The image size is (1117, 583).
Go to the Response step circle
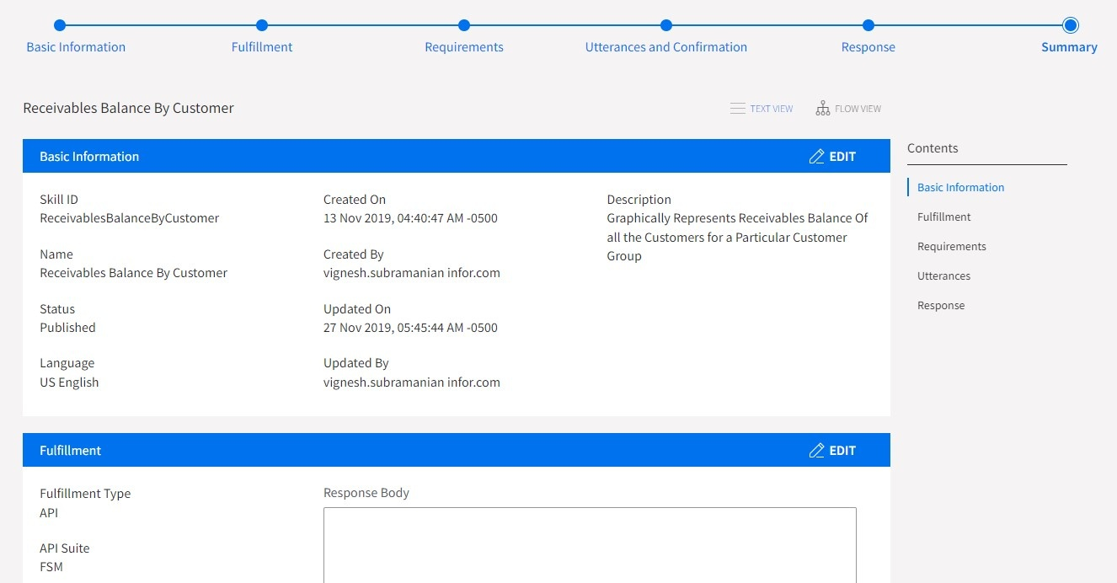[868, 25]
